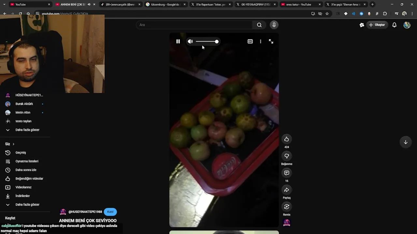This screenshot has width=417, height=234.
Task: Enter fullscreen on the Shorts player
Action: pos(271,41)
